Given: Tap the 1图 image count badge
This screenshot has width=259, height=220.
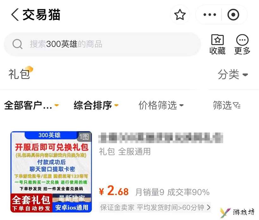Looking at the screenshot, I should [x=84, y=137].
